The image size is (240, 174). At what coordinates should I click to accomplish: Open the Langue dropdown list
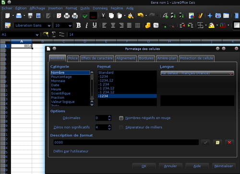[x=197, y=73]
